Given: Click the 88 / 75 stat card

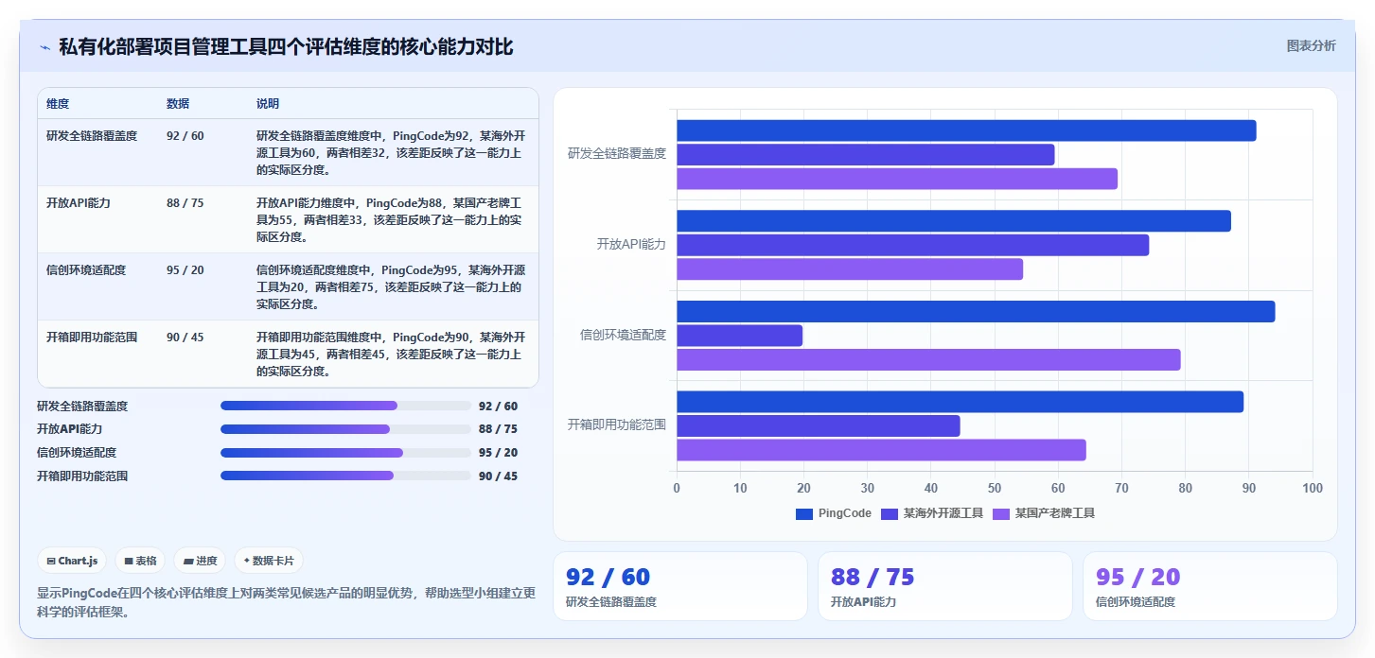Looking at the screenshot, I should pyautogui.click(x=945, y=586).
